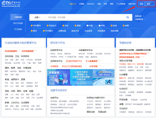
Task: Click the 政府文件 database link
Action: tap(75, 31)
